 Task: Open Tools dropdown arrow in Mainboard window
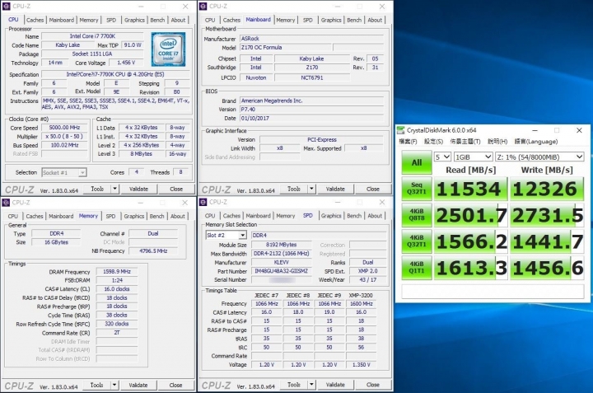[311, 189]
